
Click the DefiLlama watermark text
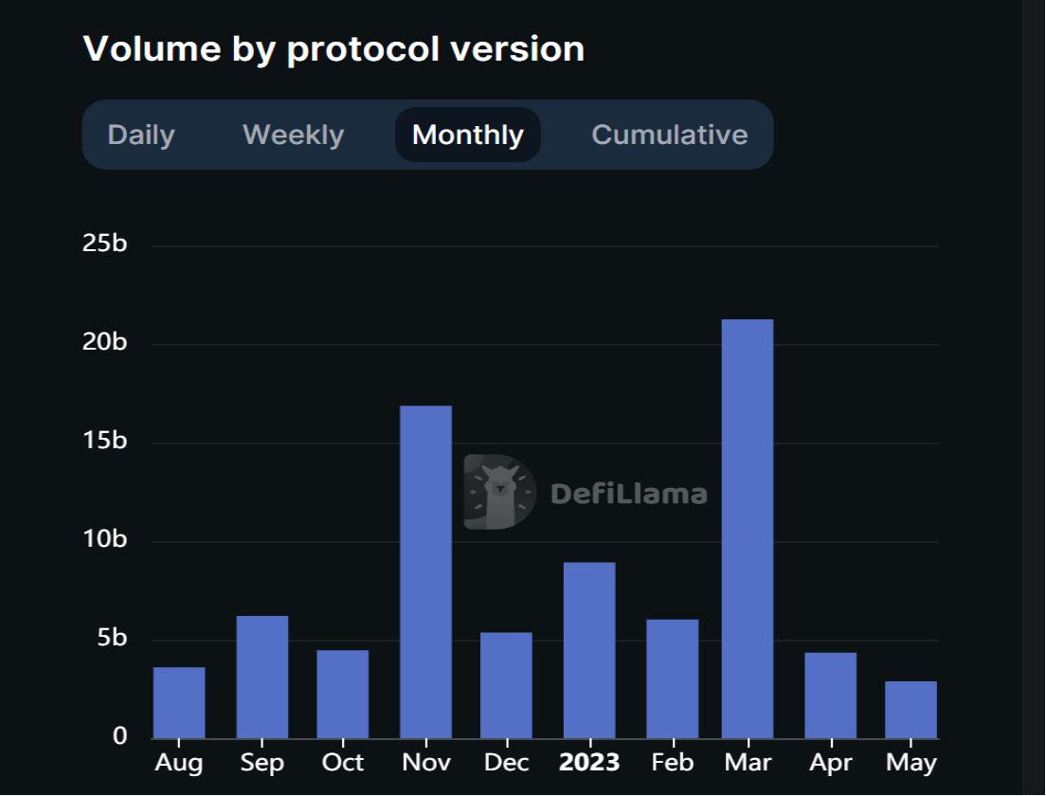[628, 494]
